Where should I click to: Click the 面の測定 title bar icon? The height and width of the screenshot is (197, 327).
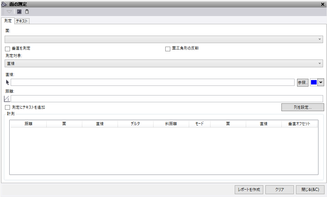coord(4,4)
